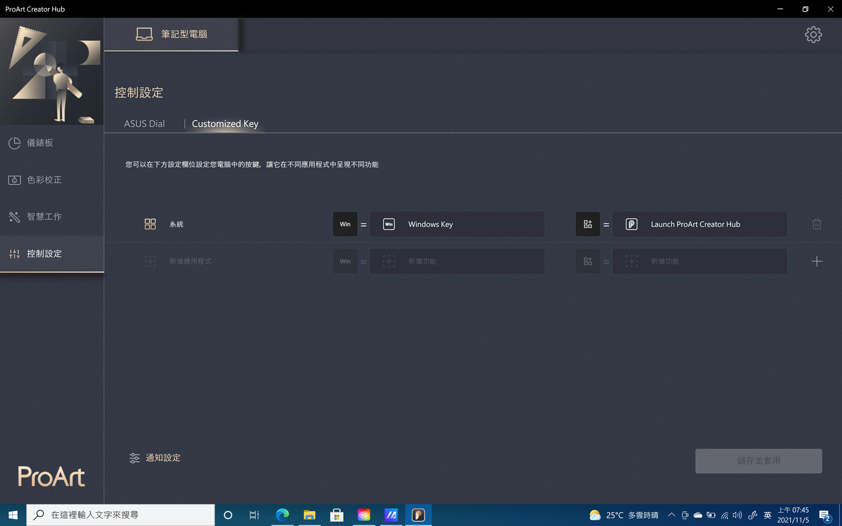The image size is (842, 526).
Task: Select the Customized Key tab
Action: pyautogui.click(x=225, y=124)
